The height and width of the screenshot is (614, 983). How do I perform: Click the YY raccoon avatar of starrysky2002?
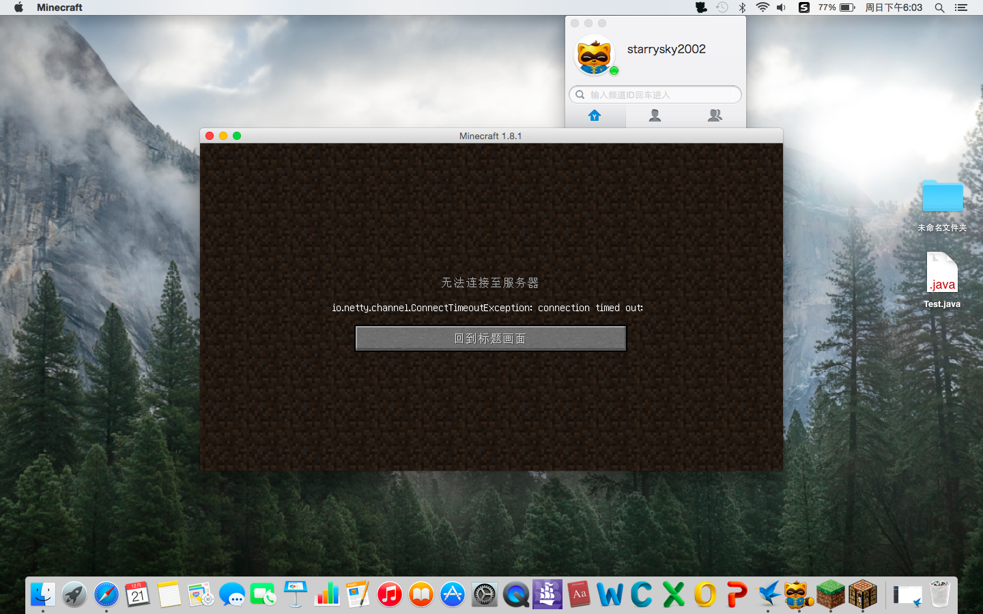tap(594, 56)
